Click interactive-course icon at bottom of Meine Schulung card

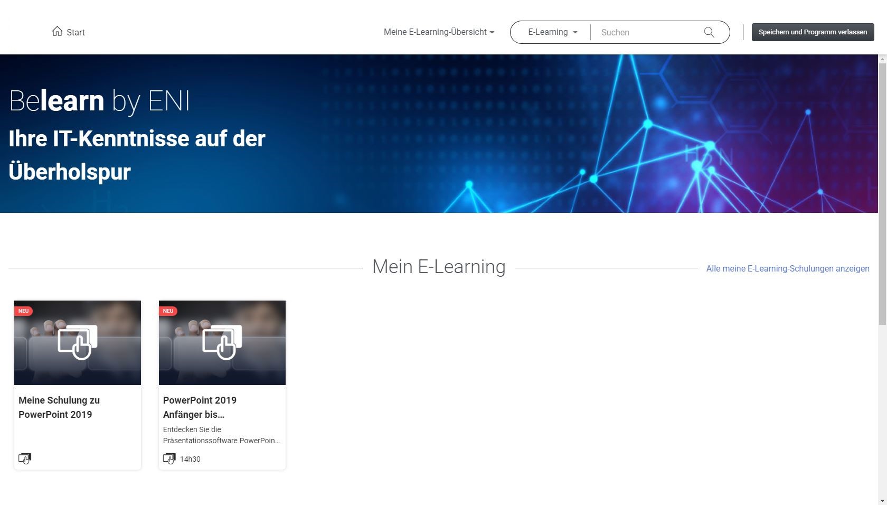25,459
